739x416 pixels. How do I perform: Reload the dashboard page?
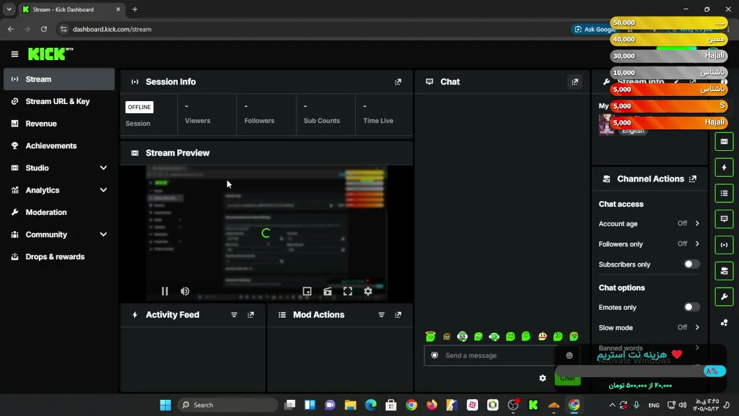(44, 29)
